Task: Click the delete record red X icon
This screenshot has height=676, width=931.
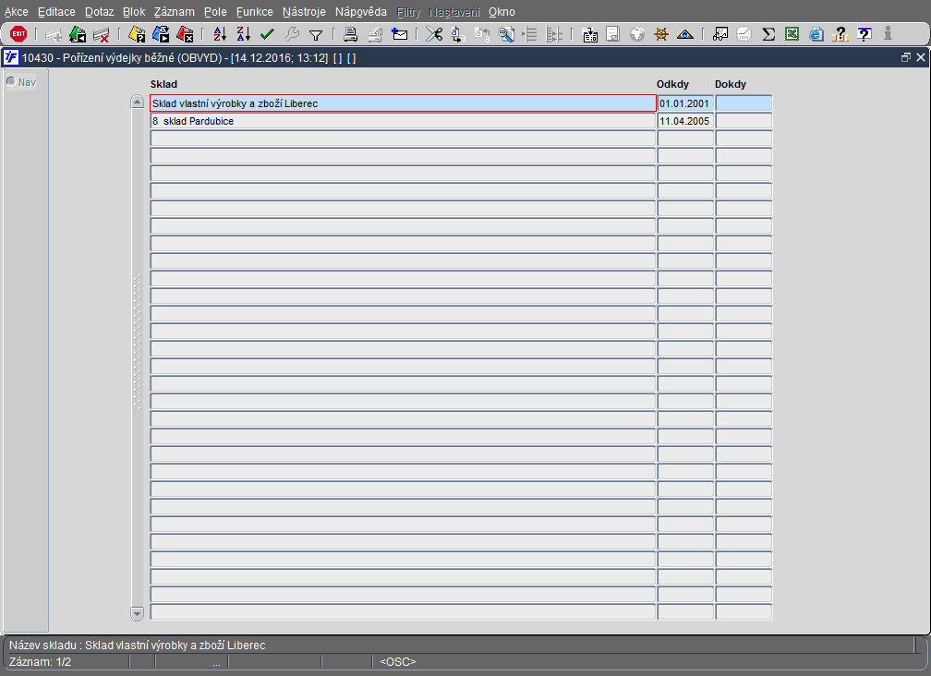Action: [x=102, y=35]
